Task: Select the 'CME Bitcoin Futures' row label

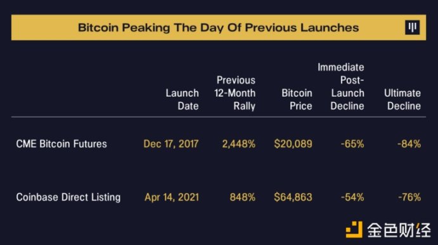Action: coord(61,144)
